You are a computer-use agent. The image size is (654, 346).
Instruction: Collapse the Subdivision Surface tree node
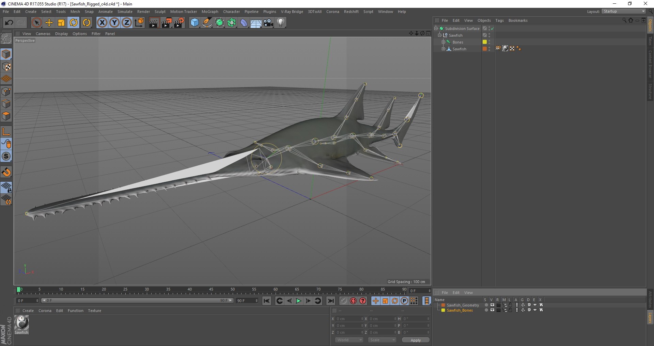pos(436,29)
